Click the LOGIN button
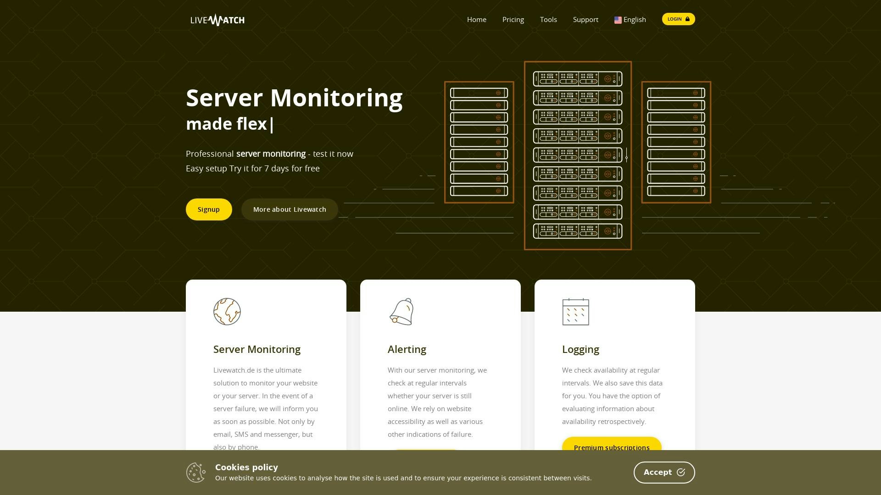The height and width of the screenshot is (495, 881). (x=678, y=19)
